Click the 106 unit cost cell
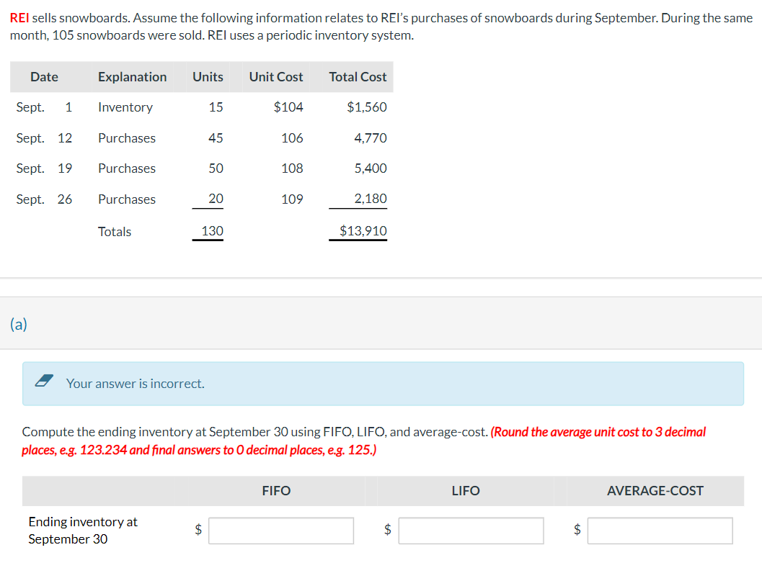This screenshot has width=762, height=568. click(x=292, y=138)
